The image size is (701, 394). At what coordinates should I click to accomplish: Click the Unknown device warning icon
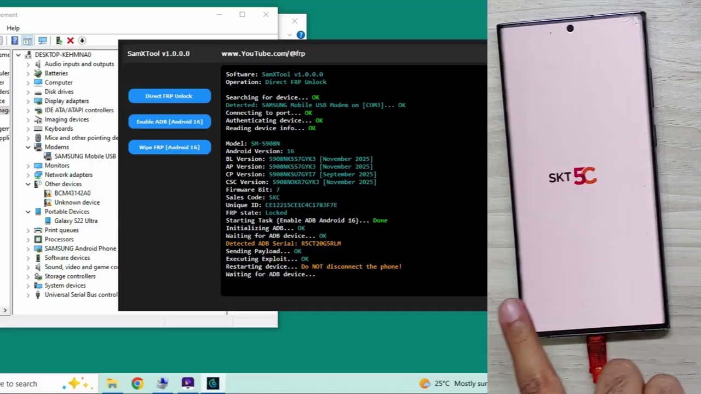click(x=48, y=202)
